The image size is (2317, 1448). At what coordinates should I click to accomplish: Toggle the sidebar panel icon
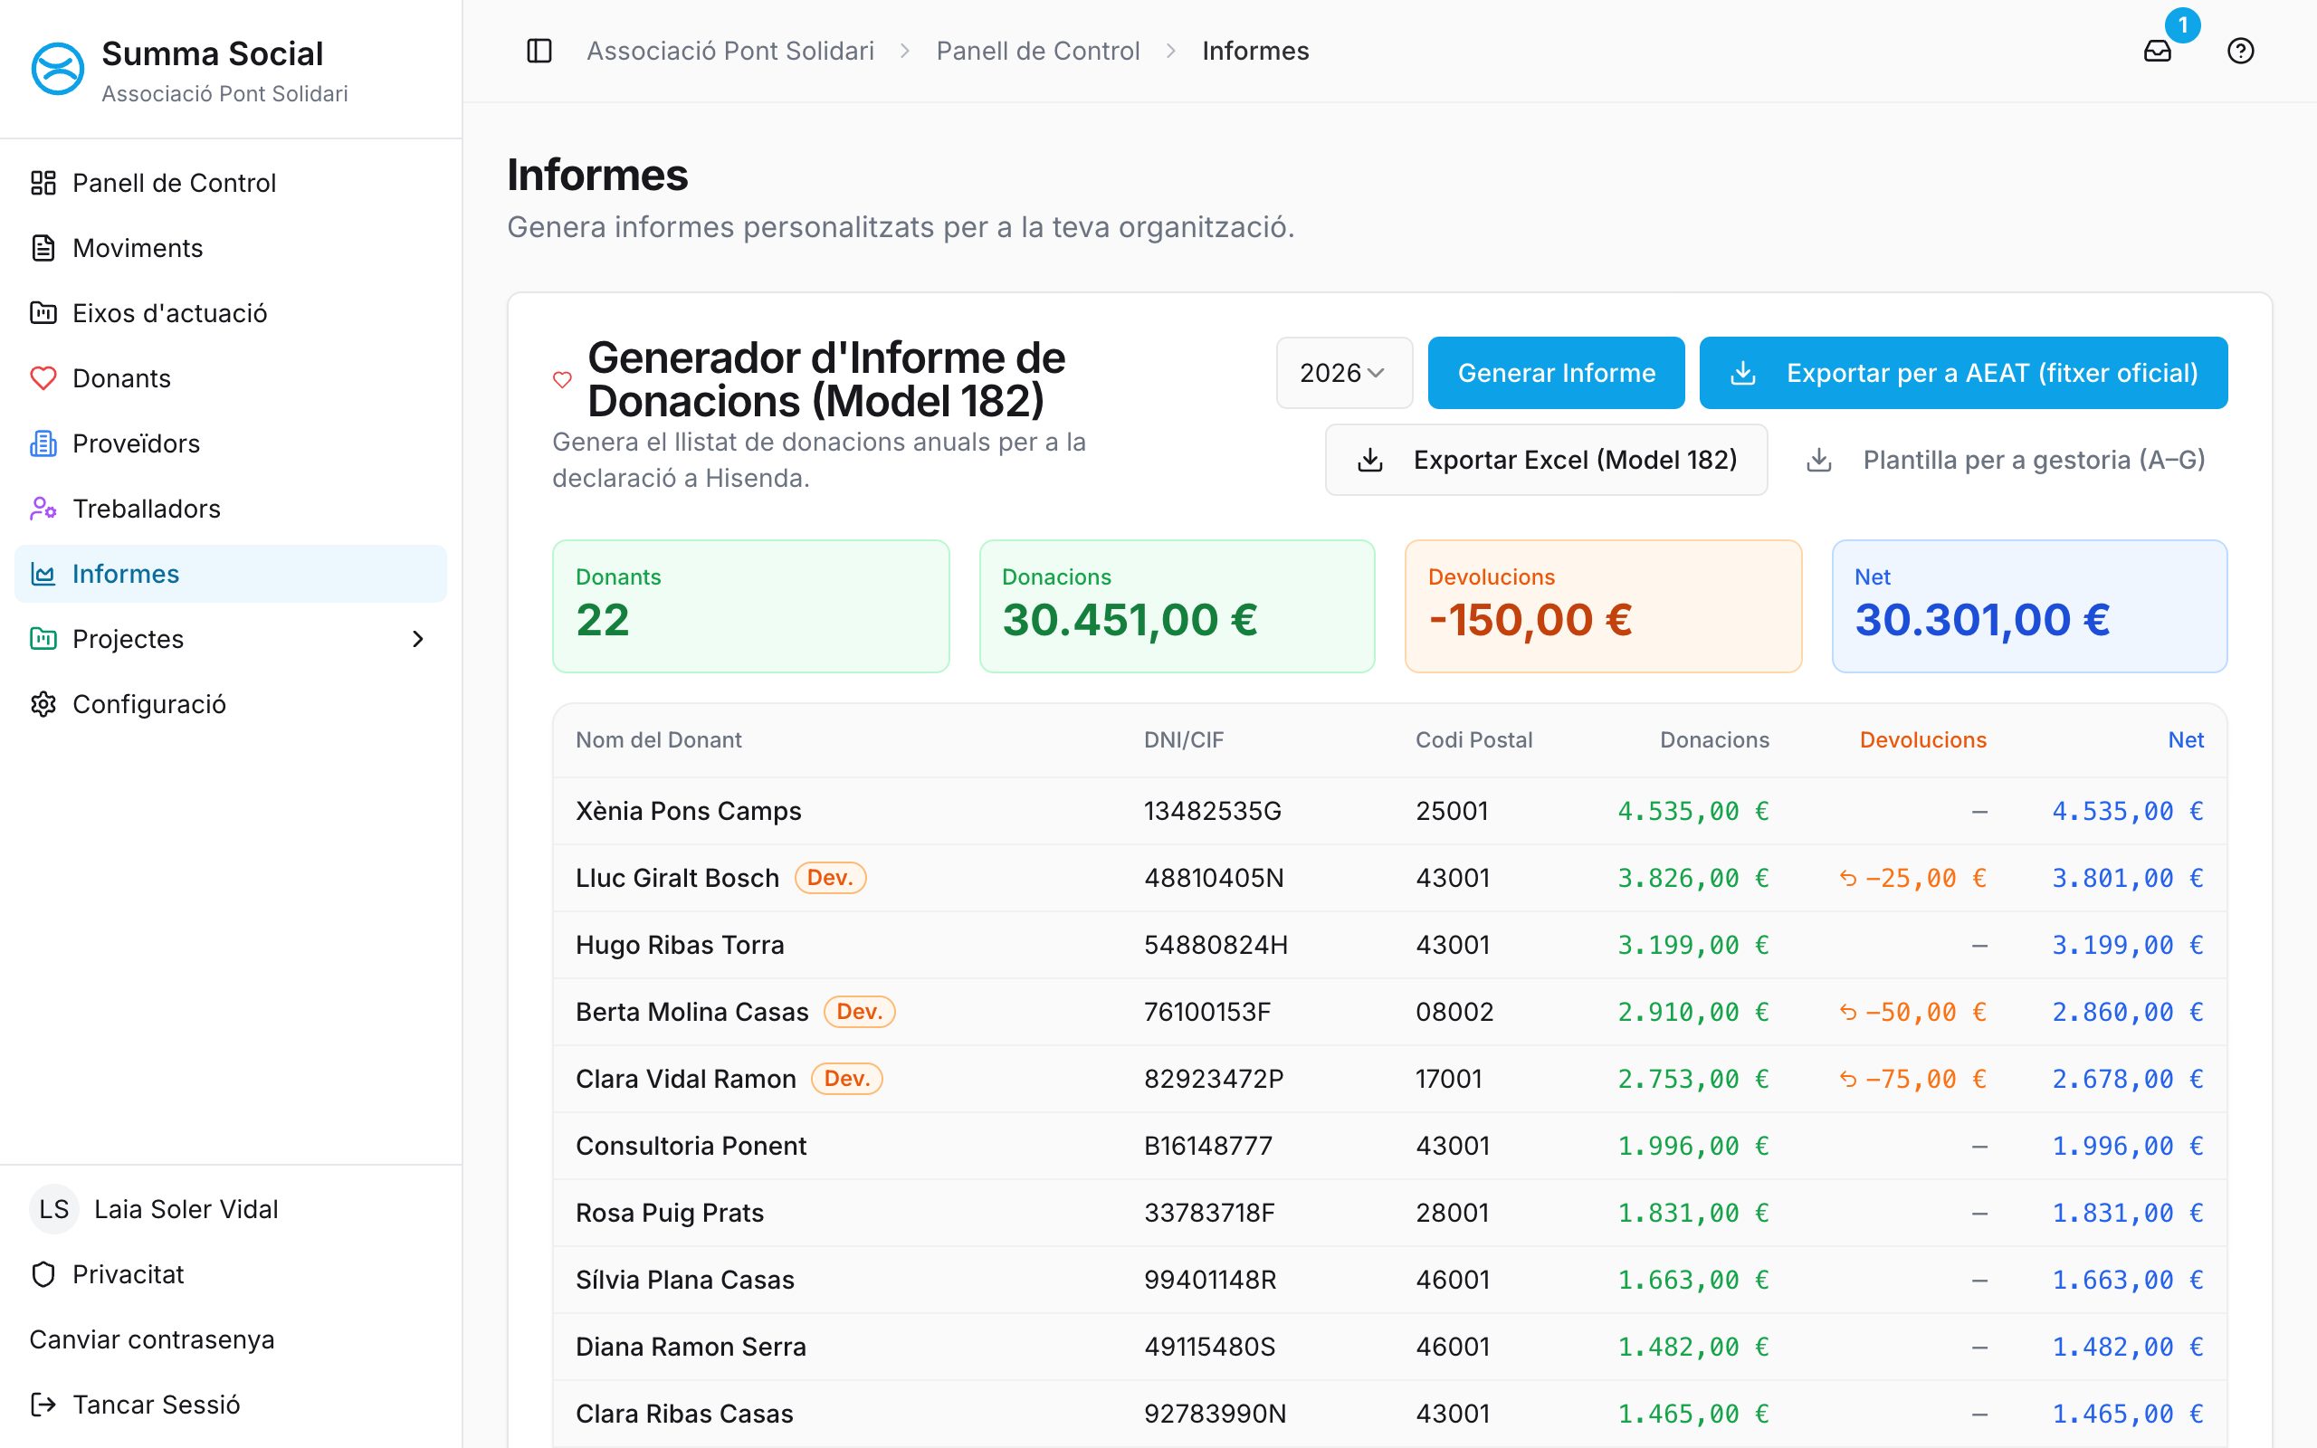[539, 51]
